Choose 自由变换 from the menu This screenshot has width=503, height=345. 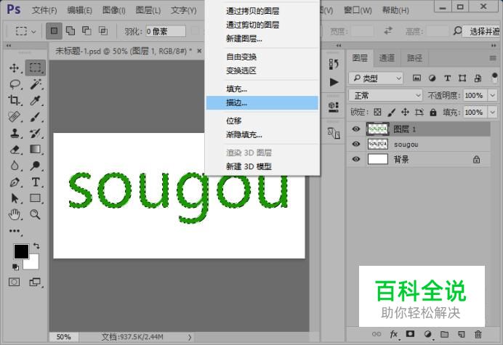point(262,57)
